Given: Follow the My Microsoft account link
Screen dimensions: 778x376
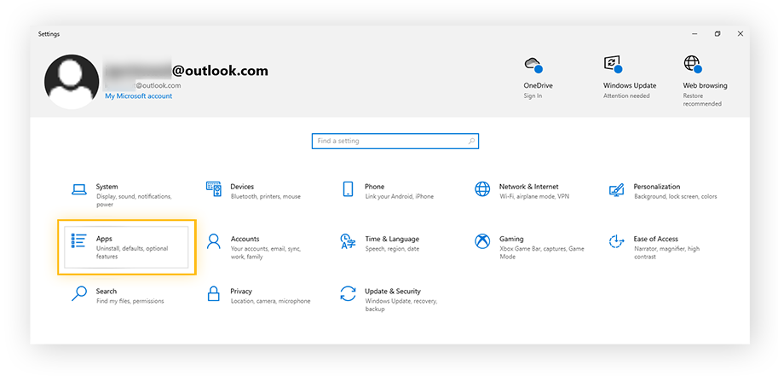Looking at the screenshot, I should pyautogui.click(x=138, y=96).
